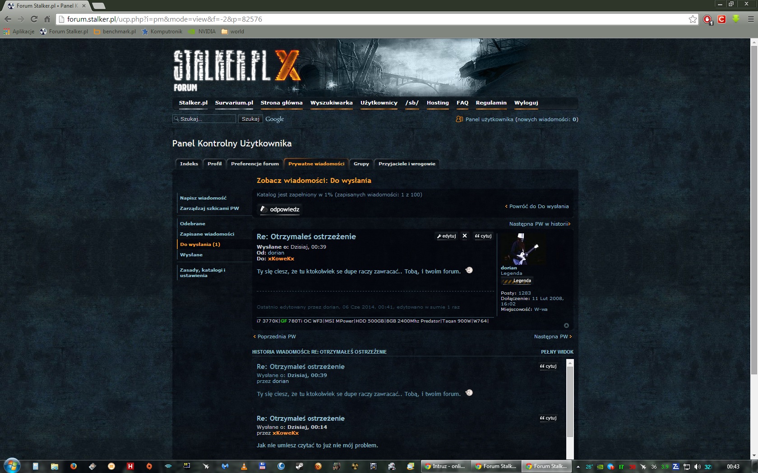The width and height of the screenshot is (758, 473).
Task: Open the Wysłane folder
Action: 191,255
